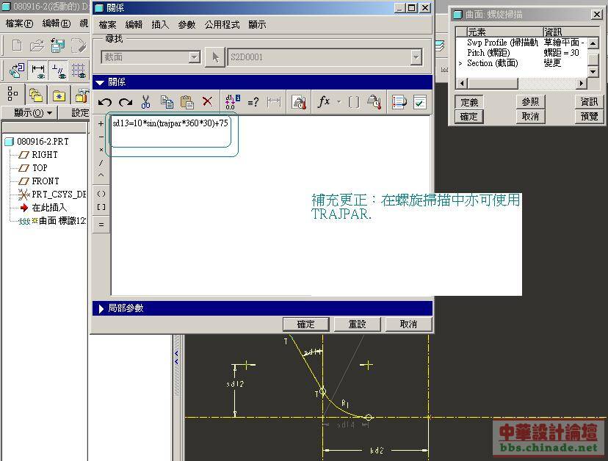Open 參數 menu in Relations dialog
Viewport: 608px width, 461px height.
[x=187, y=25]
